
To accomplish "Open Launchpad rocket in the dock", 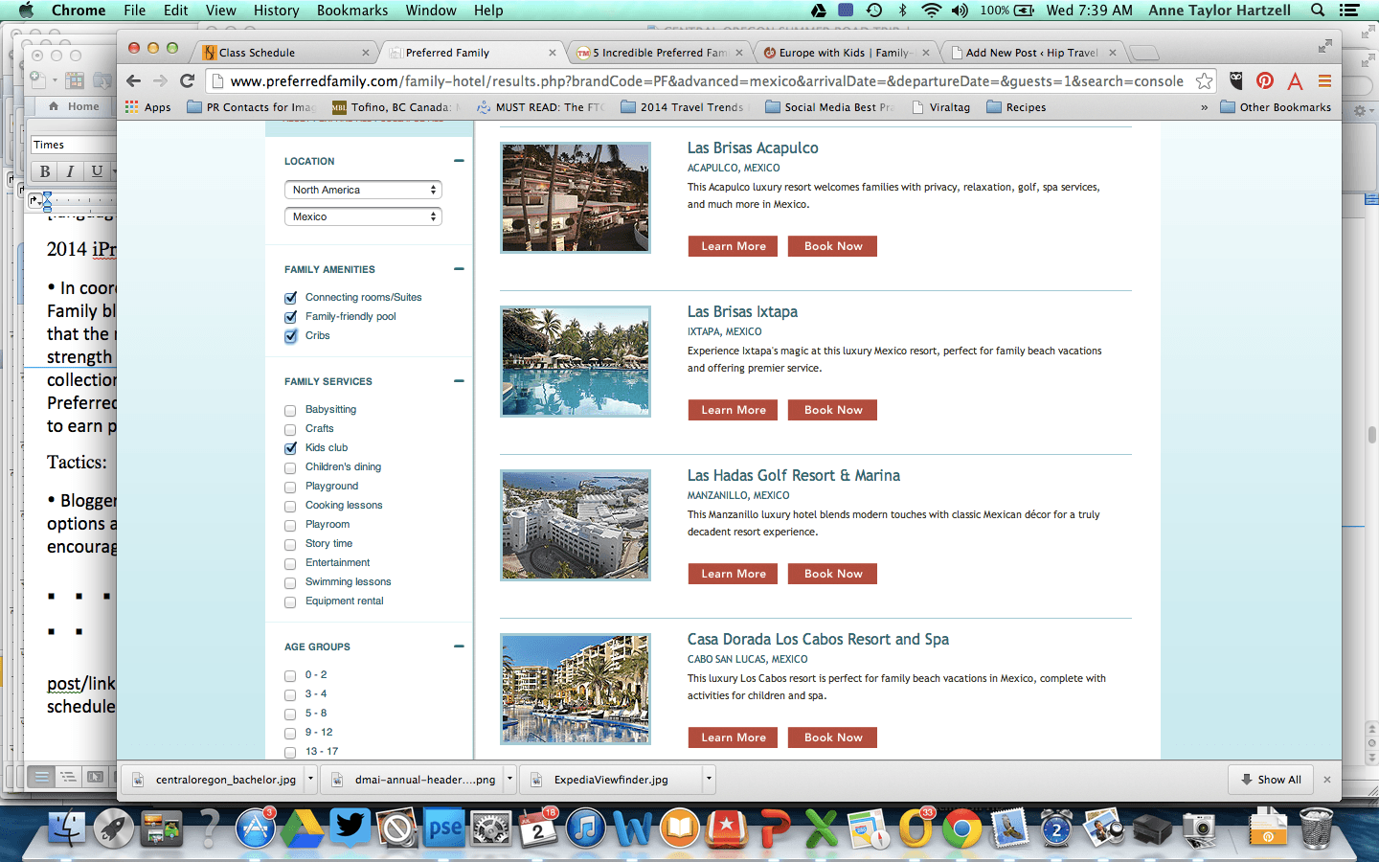I will [x=114, y=828].
